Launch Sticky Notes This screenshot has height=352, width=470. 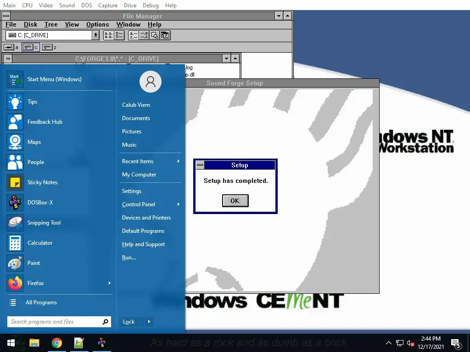[59, 182]
